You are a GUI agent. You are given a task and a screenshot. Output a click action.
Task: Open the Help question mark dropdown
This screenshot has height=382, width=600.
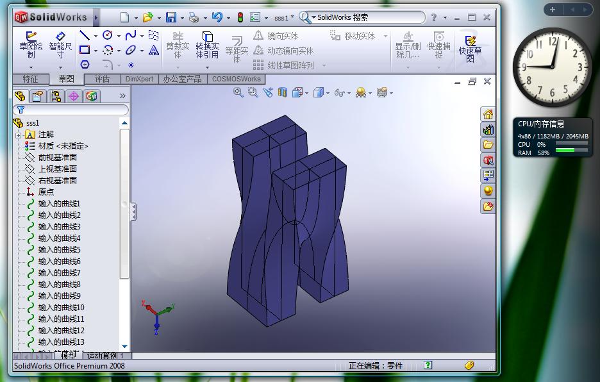(445, 17)
